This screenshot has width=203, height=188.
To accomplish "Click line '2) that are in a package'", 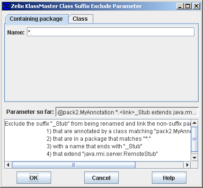I will pyautogui.click(x=98, y=139).
